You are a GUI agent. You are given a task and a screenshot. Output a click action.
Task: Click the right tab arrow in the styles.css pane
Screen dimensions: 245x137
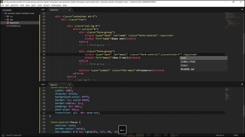[x=44, y=84]
